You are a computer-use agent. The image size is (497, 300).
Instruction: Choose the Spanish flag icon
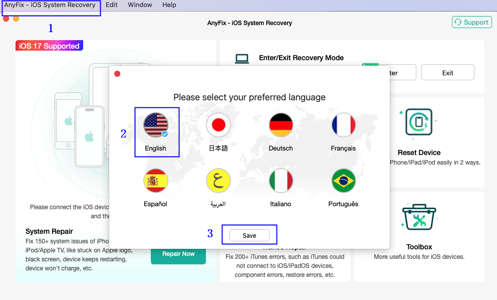(155, 181)
